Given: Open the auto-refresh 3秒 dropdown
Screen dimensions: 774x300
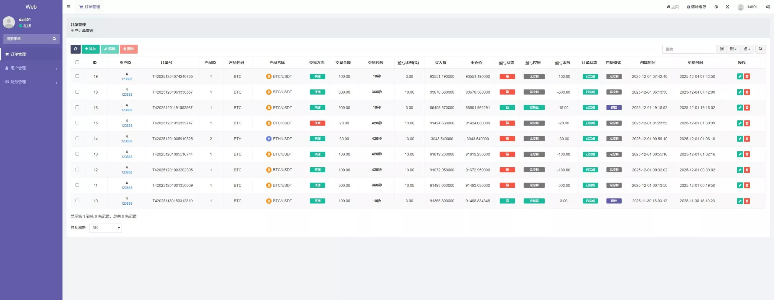Looking at the screenshot, I should pyautogui.click(x=106, y=228).
